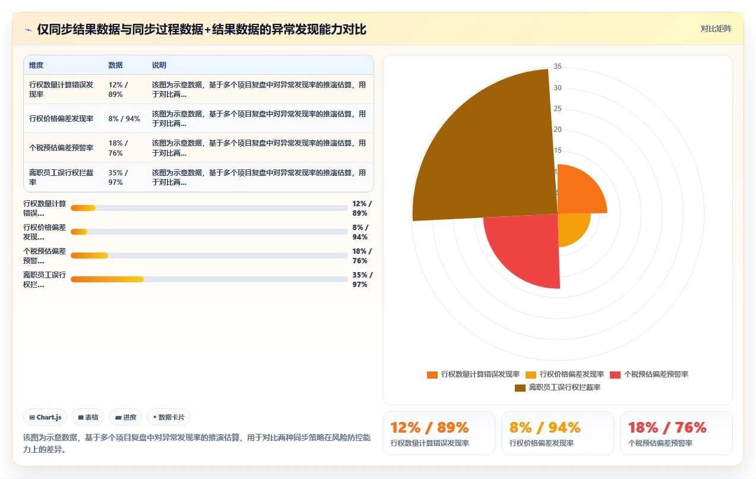The image size is (756, 479).
Task: Click the 离职员工误行权 progress bar
Action: (x=209, y=279)
